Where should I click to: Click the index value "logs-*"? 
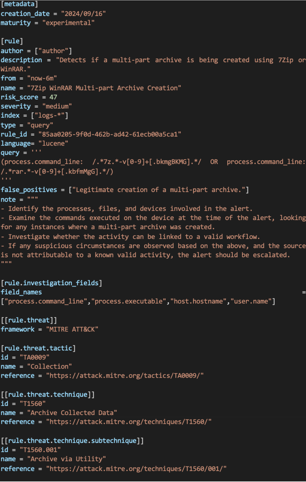coord(50,115)
